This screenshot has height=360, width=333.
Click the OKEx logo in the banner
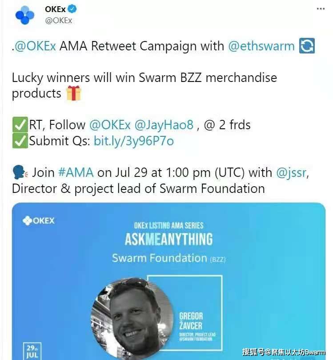pyautogui.click(x=39, y=221)
